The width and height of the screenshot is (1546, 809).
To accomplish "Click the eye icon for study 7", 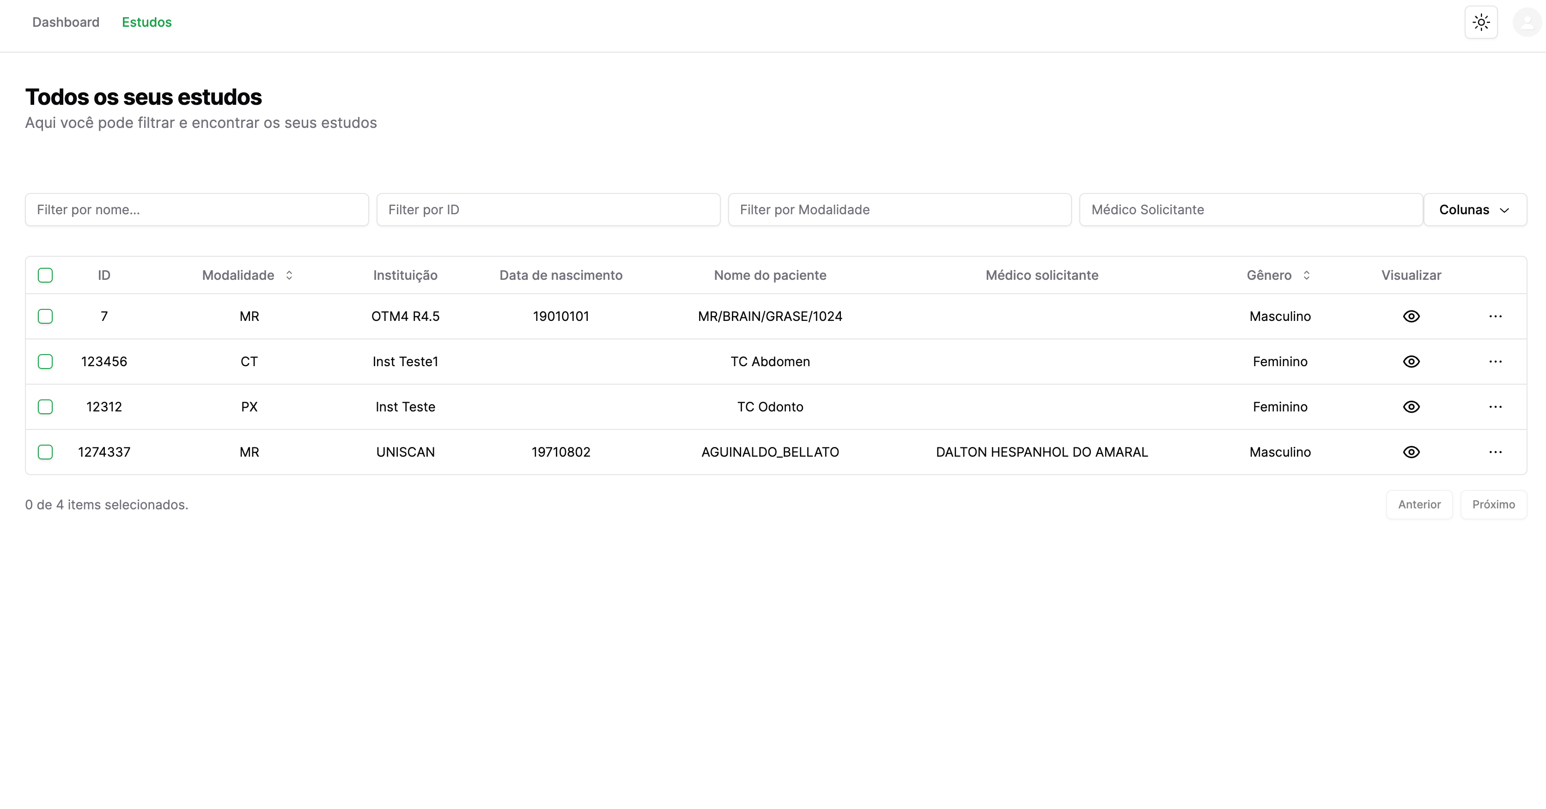I will pyautogui.click(x=1411, y=316).
